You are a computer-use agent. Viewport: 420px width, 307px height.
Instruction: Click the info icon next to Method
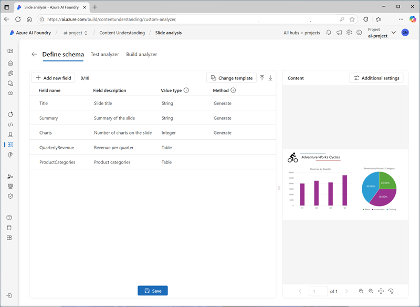click(x=233, y=90)
